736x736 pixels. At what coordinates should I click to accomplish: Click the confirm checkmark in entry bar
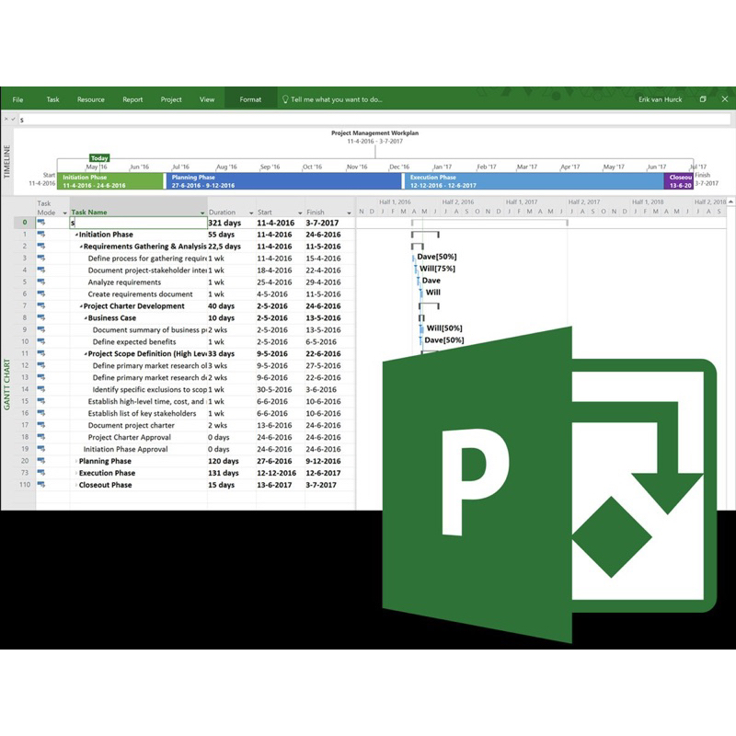13,120
